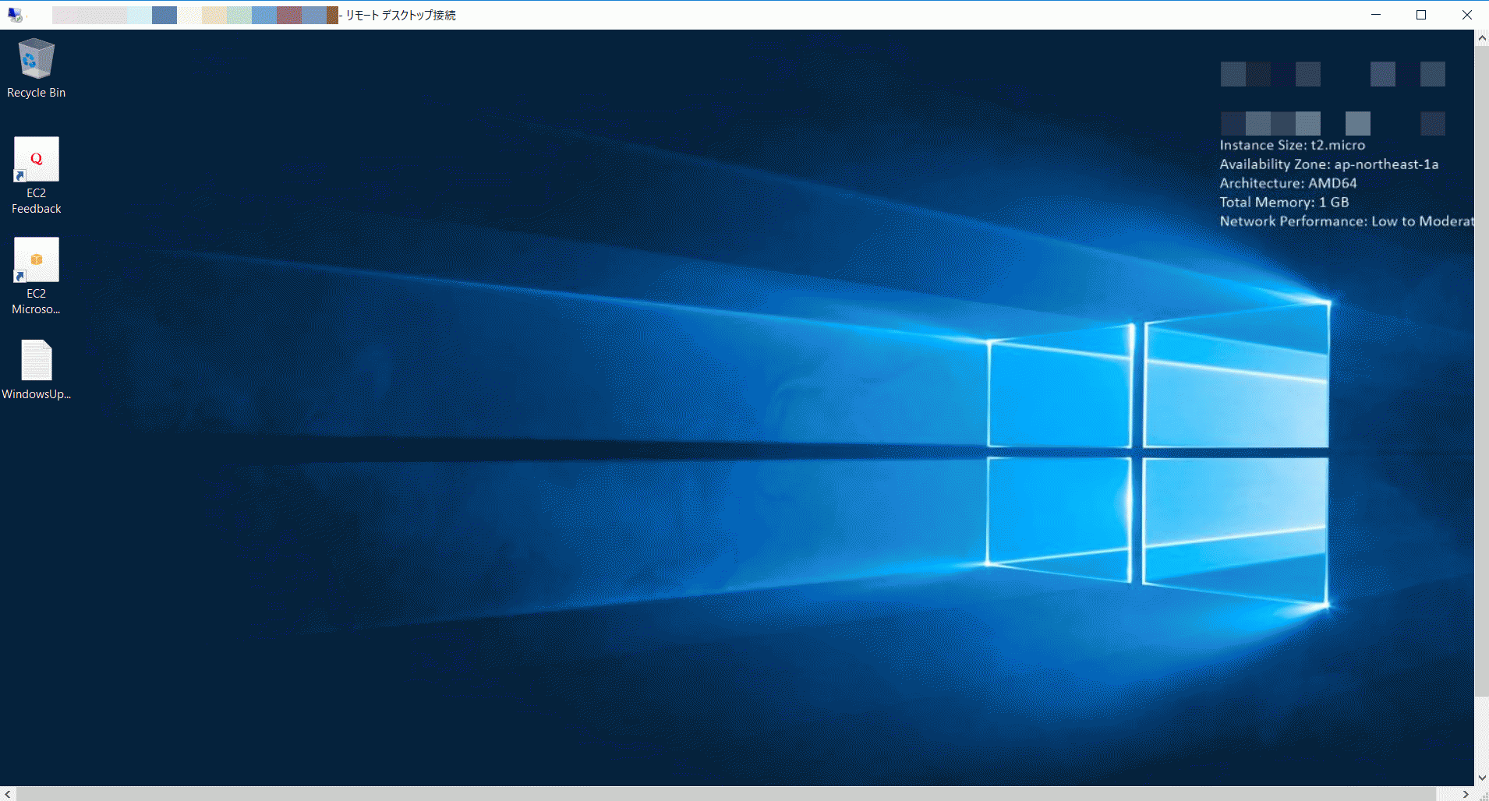Select the EC2 Feedback shortcut icon
Viewport: 1489px width, 801px height.
(x=36, y=175)
